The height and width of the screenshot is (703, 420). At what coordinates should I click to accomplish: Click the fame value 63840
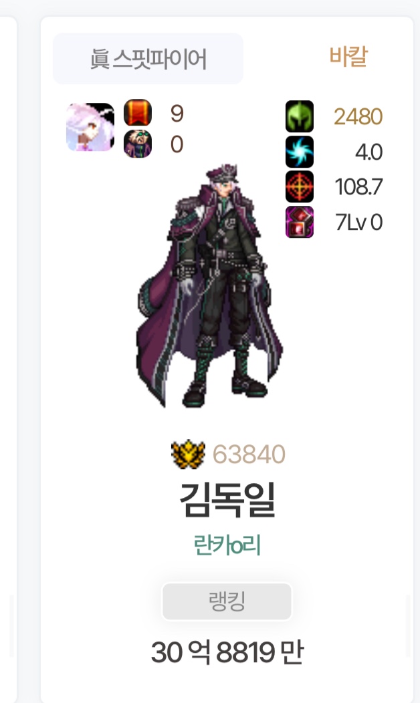[249, 454]
